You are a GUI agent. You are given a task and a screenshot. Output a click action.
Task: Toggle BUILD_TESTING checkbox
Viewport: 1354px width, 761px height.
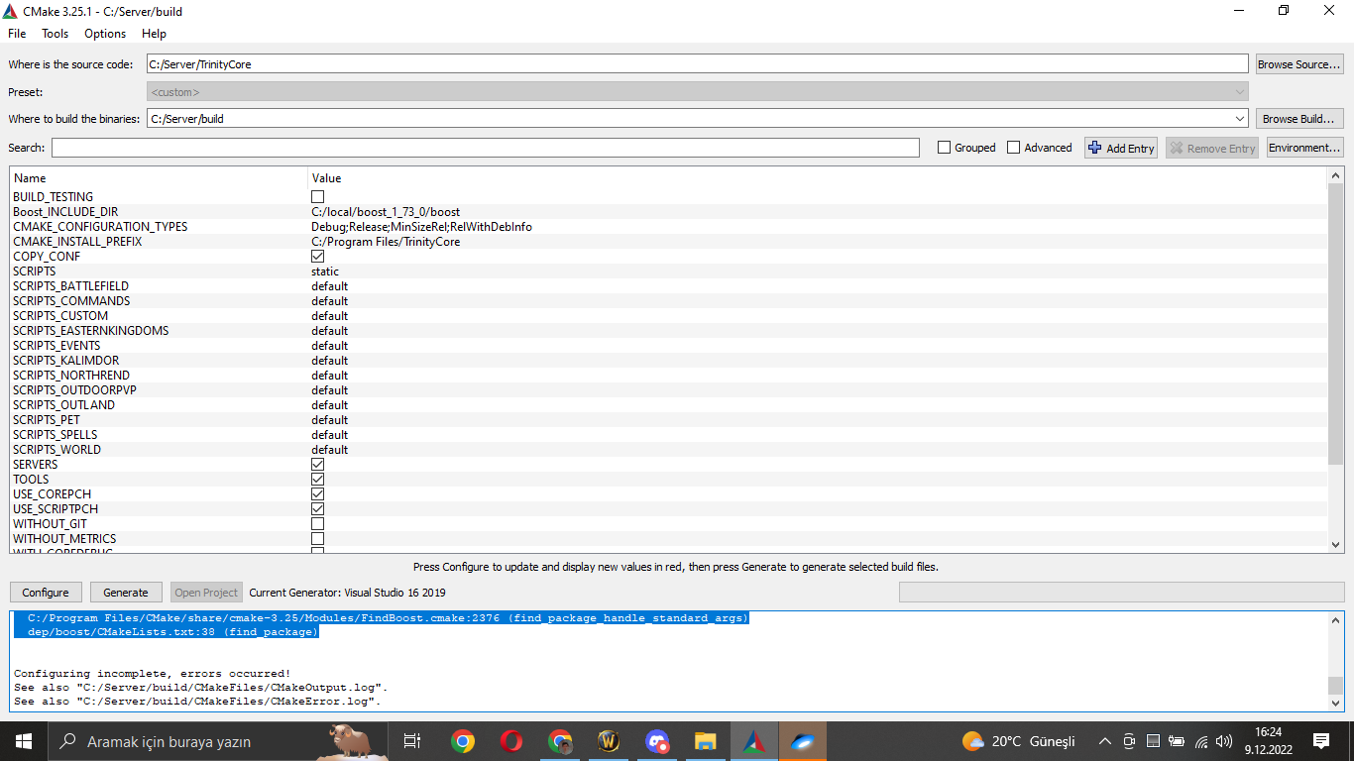(318, 197)
